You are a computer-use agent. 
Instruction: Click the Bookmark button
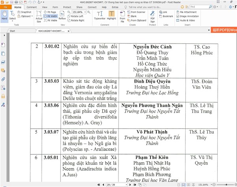click(167, 16)
